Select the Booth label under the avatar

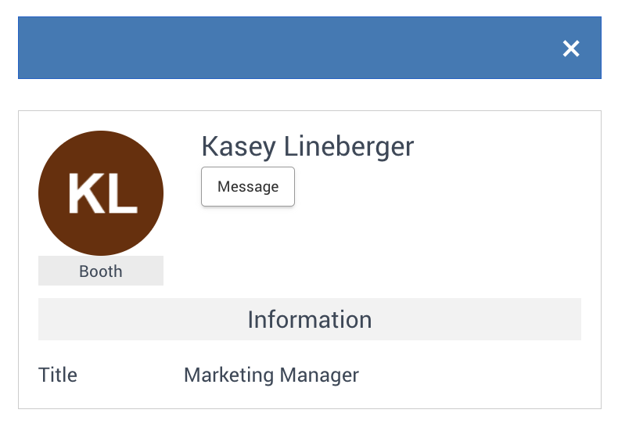(101, 271)
